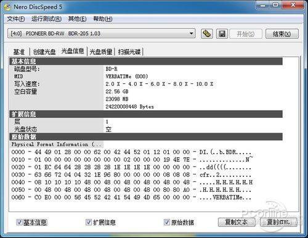Open the 文件(F) menu
Image resolution: width=308 pixels, height=238 pixels.
pos(16,19)
